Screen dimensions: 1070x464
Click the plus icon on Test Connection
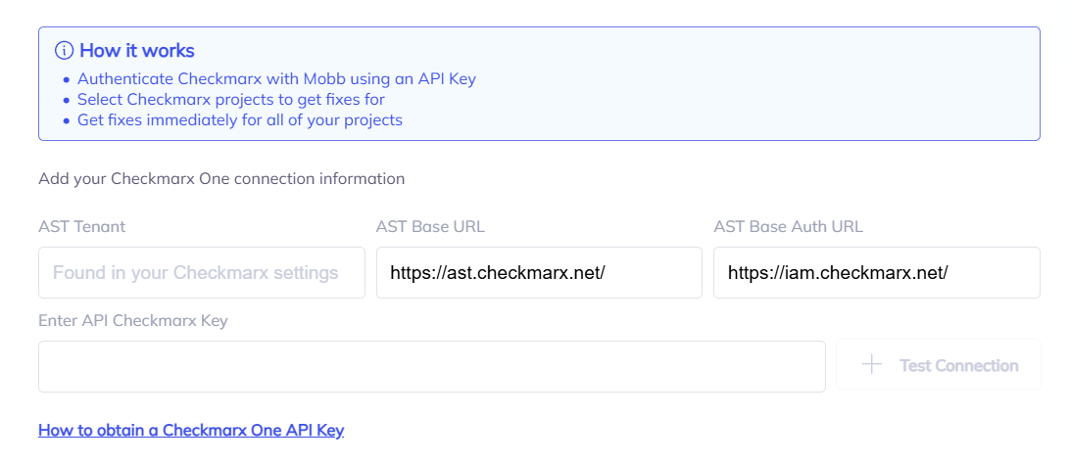(x=871, y=365)
